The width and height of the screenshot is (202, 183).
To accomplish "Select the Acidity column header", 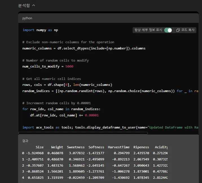I will (x=161, y=147).
